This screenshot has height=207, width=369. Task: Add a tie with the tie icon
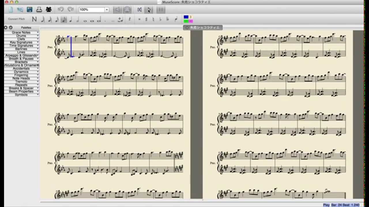121,20
